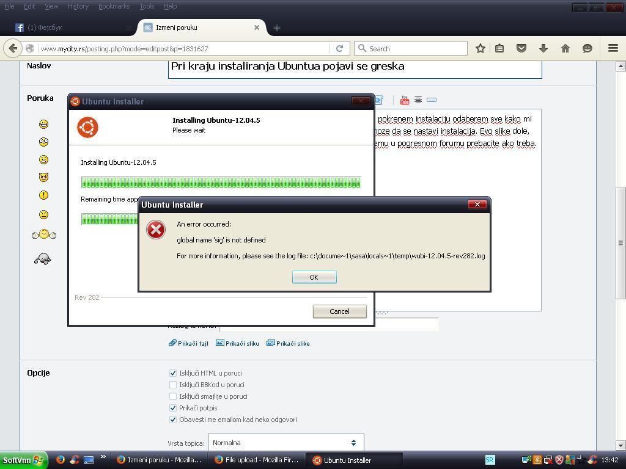Switch to Izmeni poruku taskbar window
Viewport: 626px width, 469px height.
(x=158, y=460)
